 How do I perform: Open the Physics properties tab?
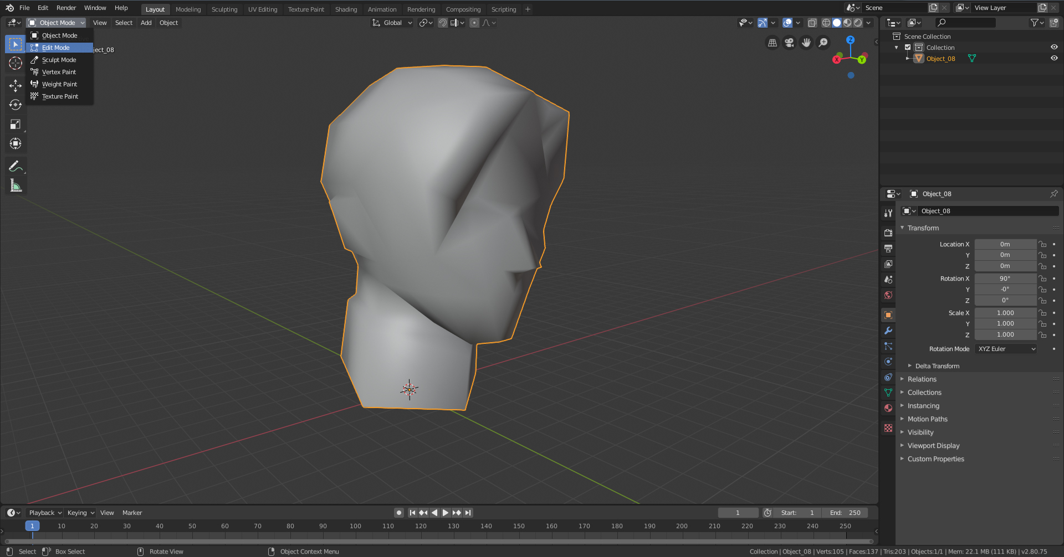click(888, 362)
